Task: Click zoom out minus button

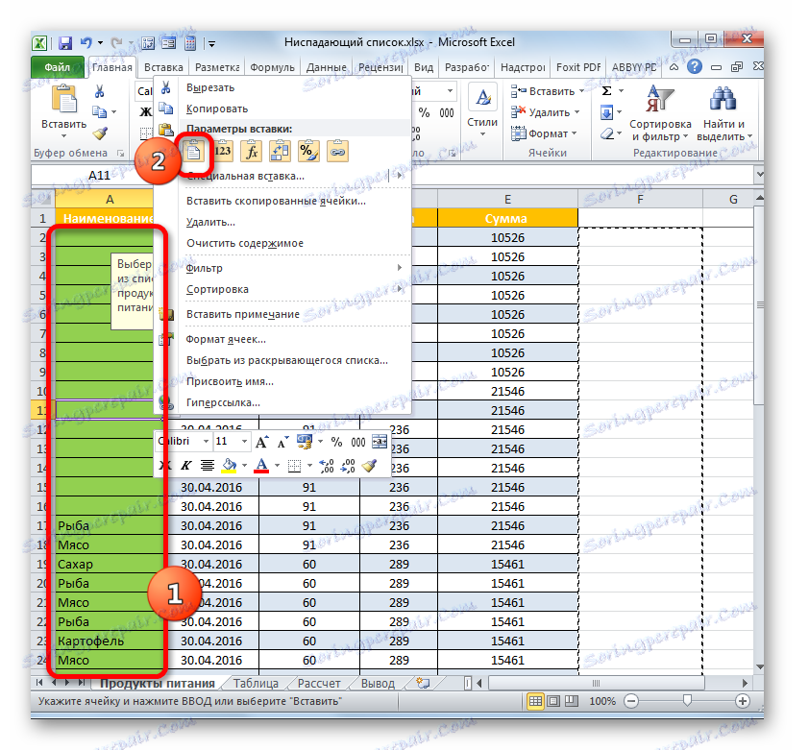Action: point(631,701)
